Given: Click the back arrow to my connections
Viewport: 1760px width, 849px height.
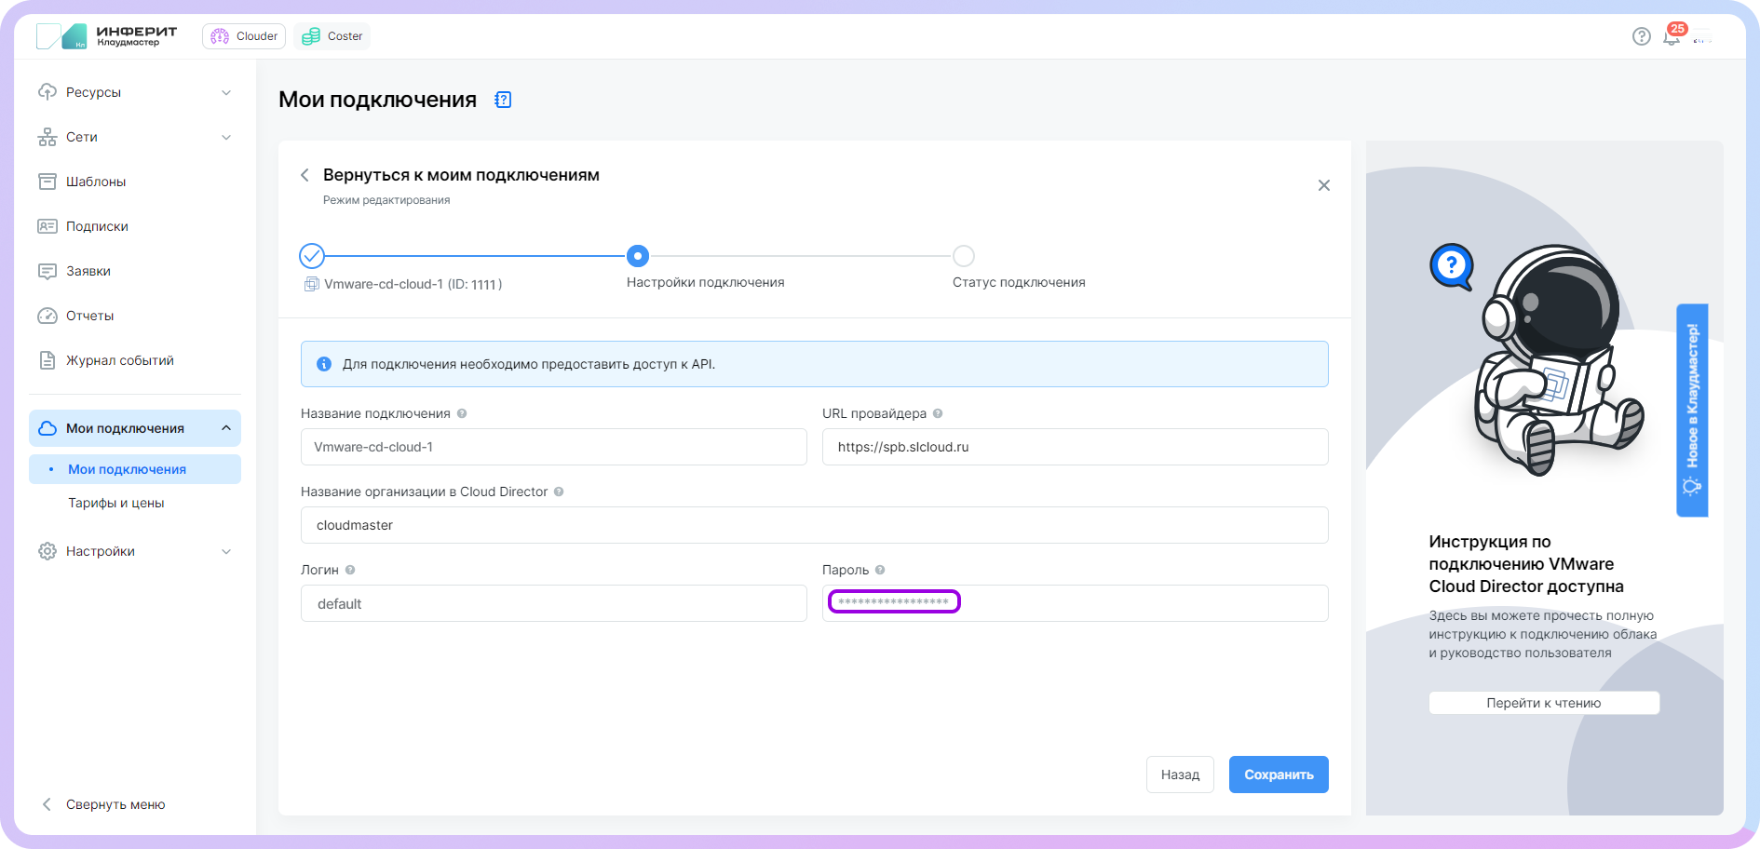Looking at the screenshot, I should tap(305, 175).
